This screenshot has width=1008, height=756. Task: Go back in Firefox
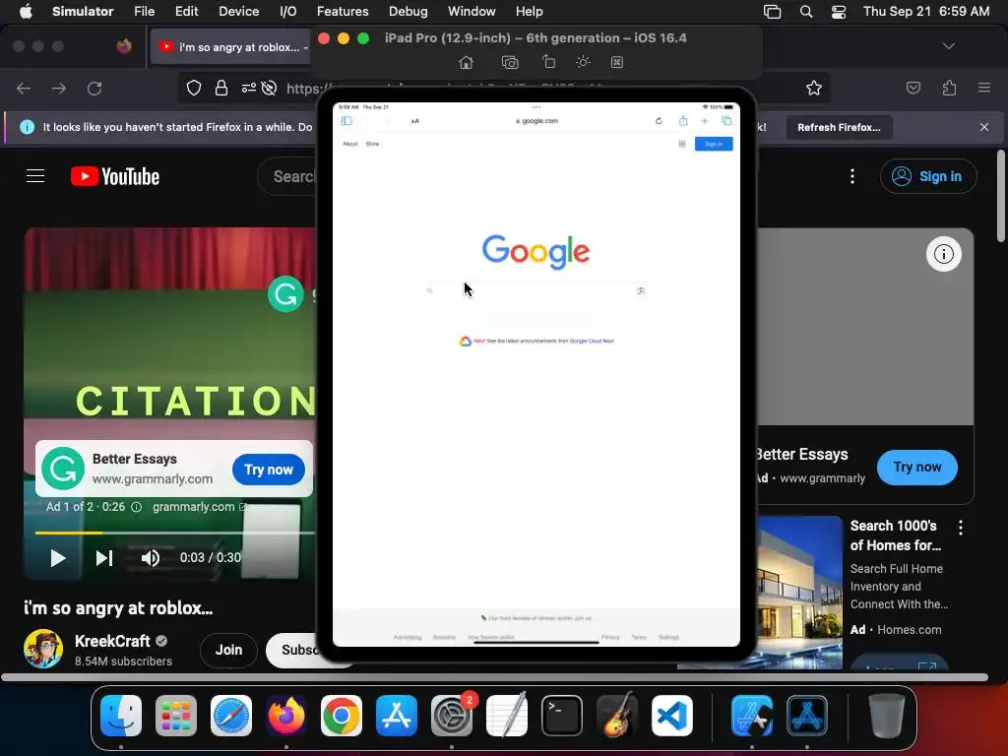[x=24, y=88]
